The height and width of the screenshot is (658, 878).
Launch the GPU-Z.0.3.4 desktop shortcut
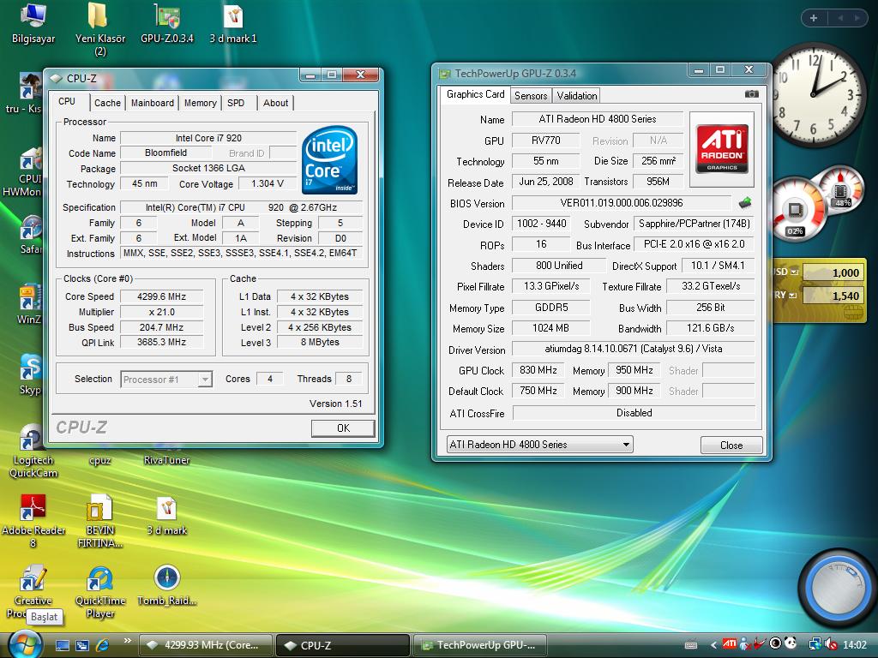pyautogui.click(x=167, y=23)
